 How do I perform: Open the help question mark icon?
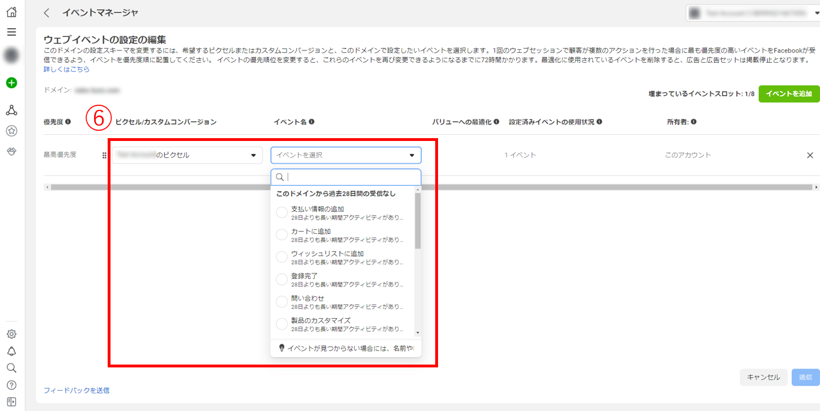[x=11, y=385]
